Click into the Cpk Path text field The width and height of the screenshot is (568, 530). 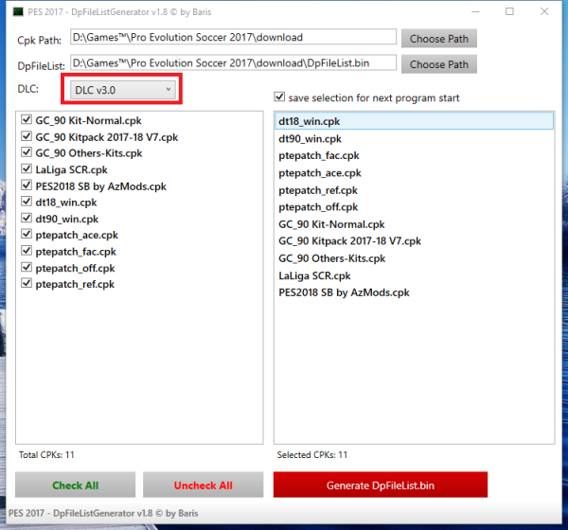pos(233,37)
